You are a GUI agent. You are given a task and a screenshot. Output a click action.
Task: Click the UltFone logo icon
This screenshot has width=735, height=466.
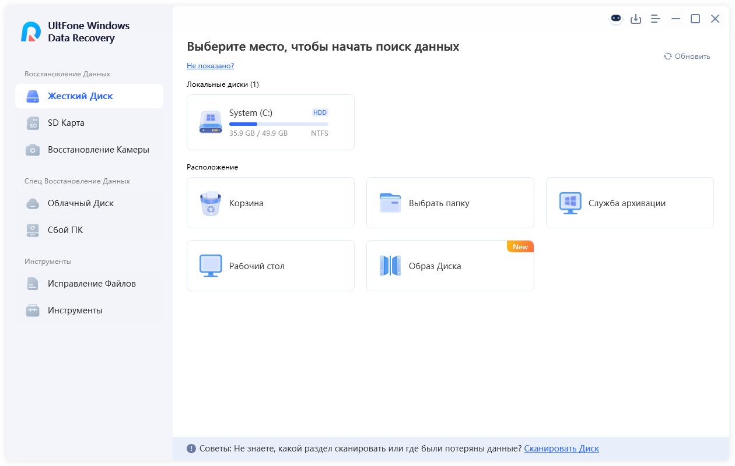click(31, 32)
